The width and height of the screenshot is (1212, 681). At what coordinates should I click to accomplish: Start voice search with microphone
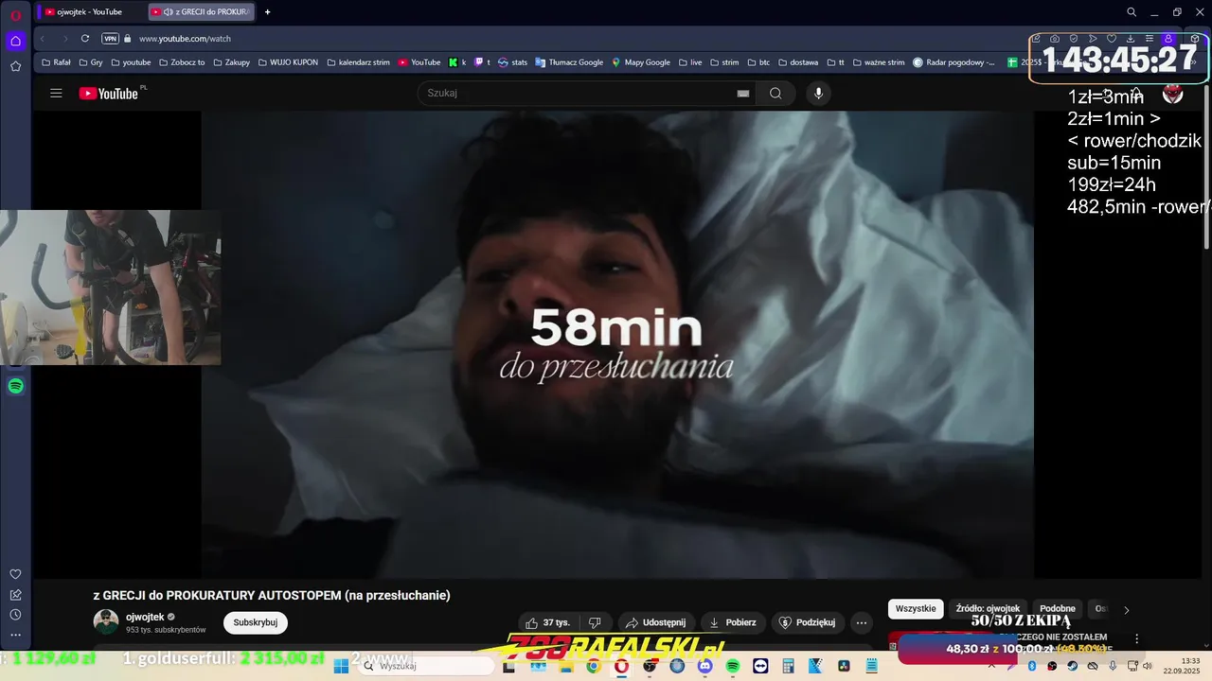pos(819,93)
